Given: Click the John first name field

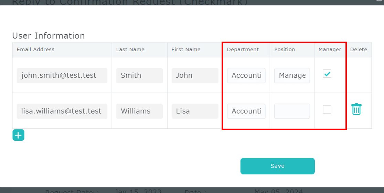Looking at the screenshot, I should (x=195, y=75).
